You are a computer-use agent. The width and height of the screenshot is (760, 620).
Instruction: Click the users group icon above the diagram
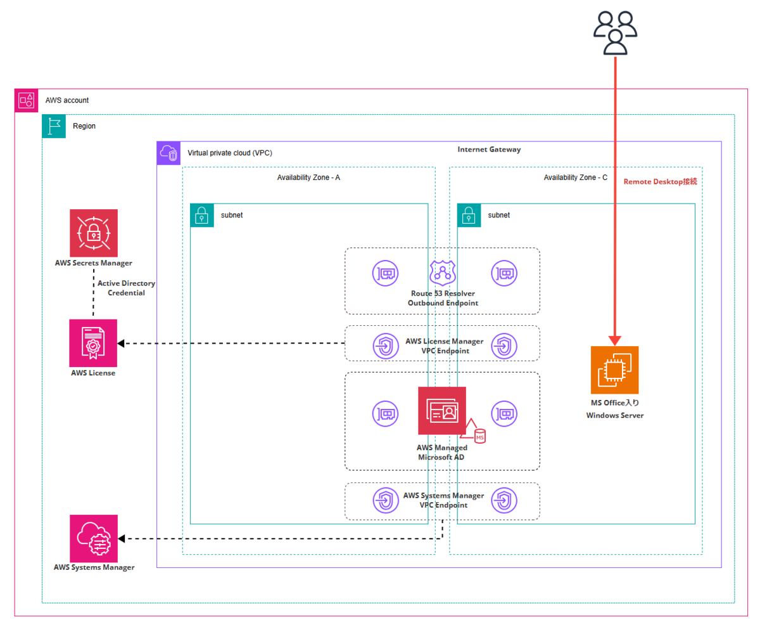click(x=615, y=33)
